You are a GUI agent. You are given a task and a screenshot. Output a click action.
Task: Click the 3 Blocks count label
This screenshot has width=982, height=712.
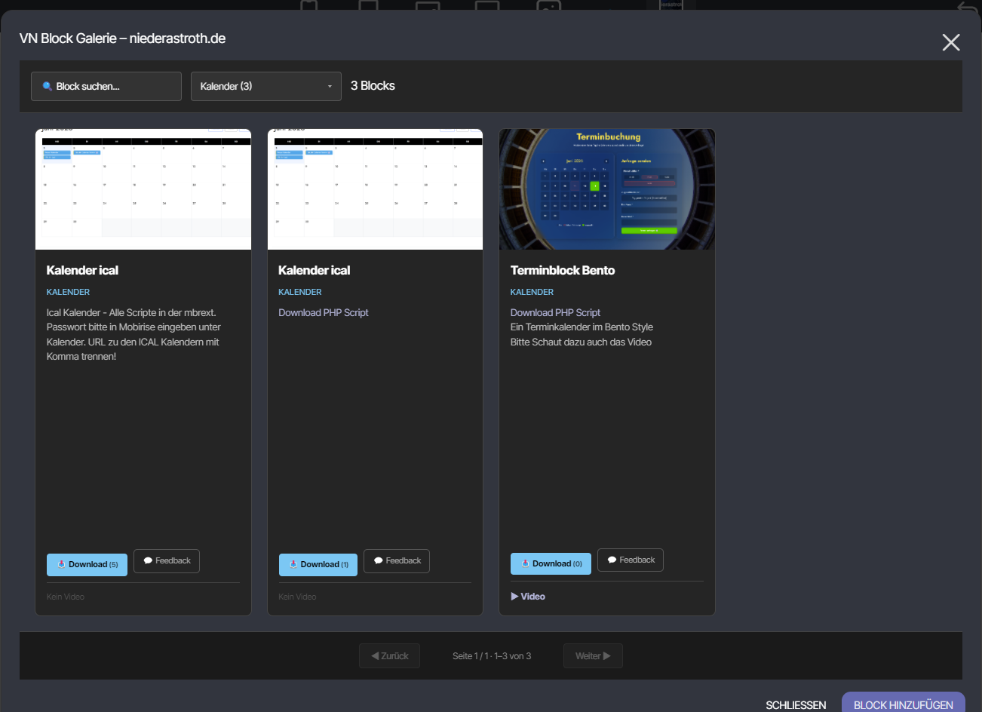[373, 86]
